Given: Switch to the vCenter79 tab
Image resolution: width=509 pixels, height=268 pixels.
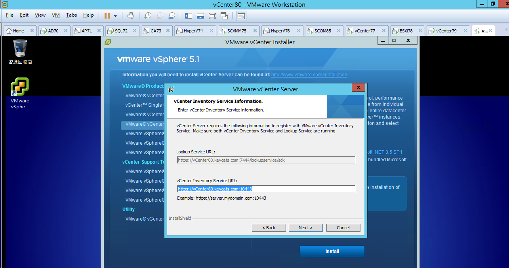Looking at the screenshot, I should 448,30.
